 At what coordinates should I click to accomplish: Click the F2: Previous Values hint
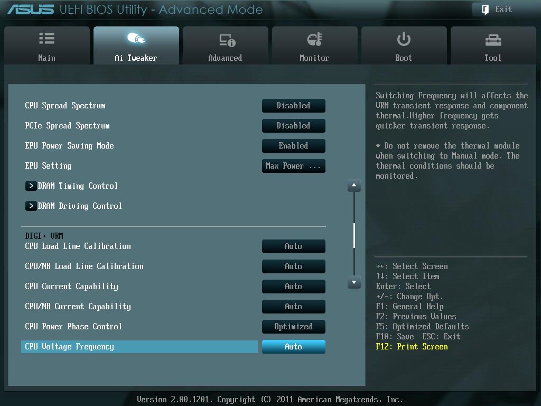pos(416,316)
